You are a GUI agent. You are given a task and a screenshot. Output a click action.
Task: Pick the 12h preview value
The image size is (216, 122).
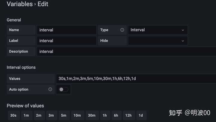click(x=128, y=115)
